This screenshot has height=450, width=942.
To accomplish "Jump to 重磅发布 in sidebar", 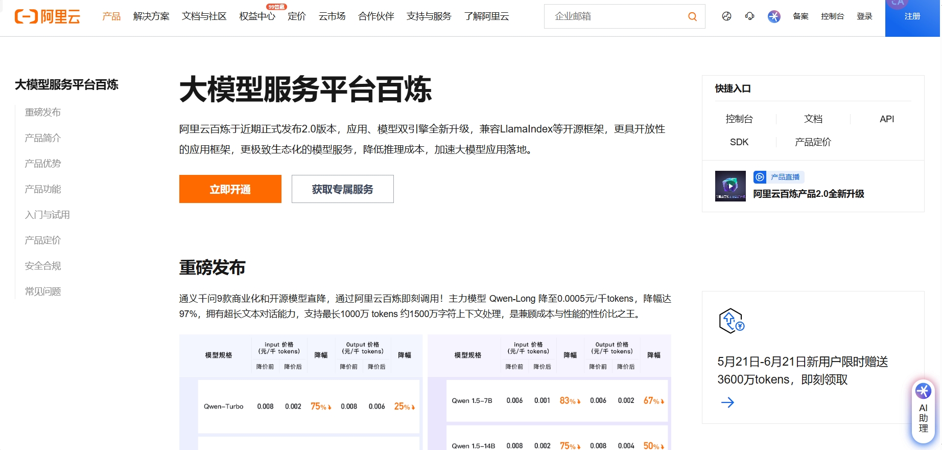I will click(x=43, y=112).
